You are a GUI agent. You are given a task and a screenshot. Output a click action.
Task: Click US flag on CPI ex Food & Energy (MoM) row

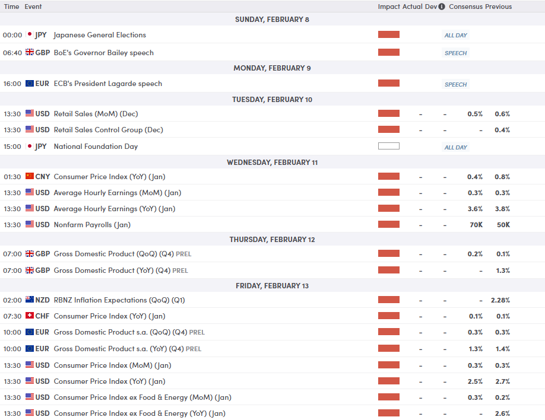click(30, 397)
